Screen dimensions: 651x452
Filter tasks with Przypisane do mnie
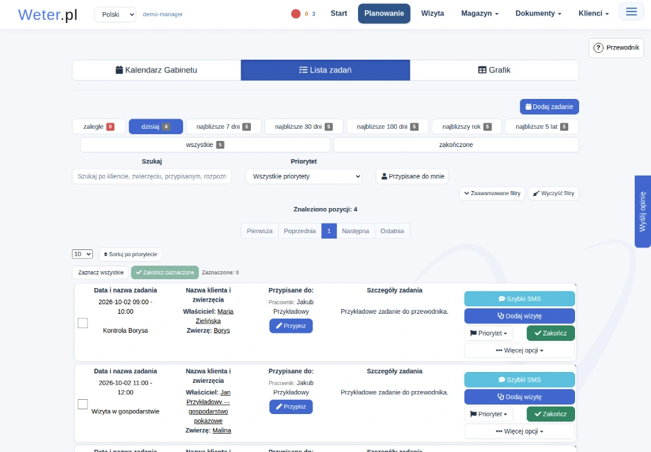click(412, 176)
